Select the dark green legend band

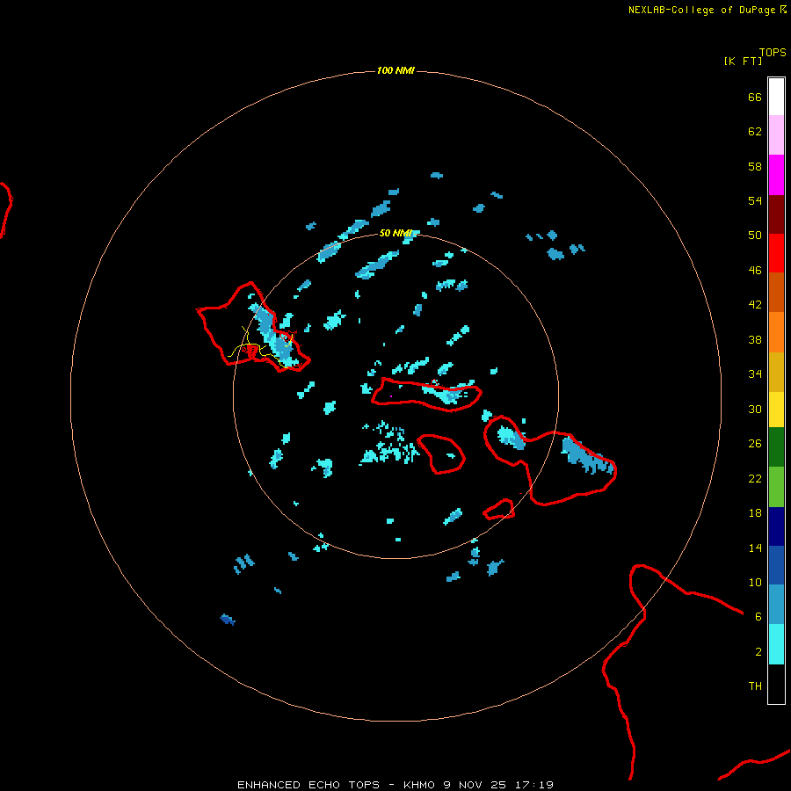[x=776, y=447]
